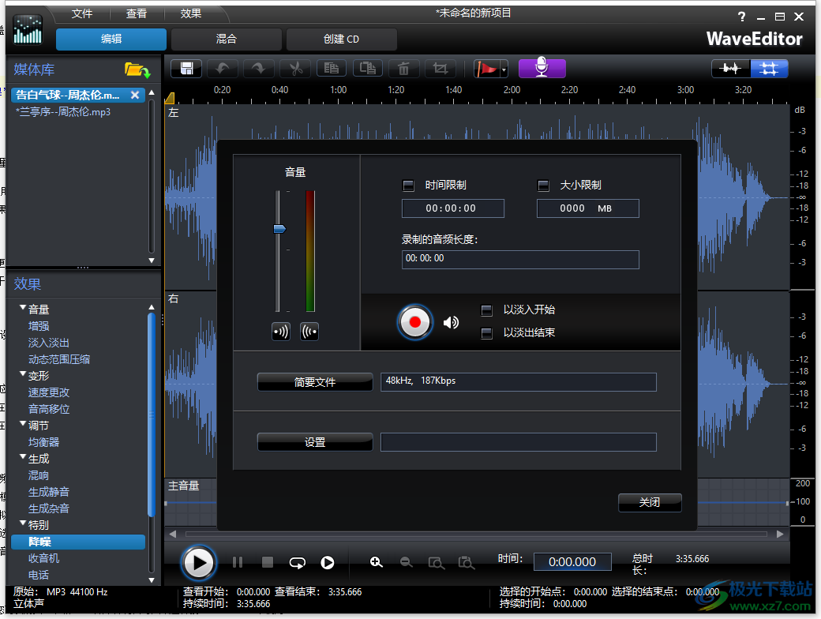
Task: Check the 以淡入开始 option
Action: [486, 310]
